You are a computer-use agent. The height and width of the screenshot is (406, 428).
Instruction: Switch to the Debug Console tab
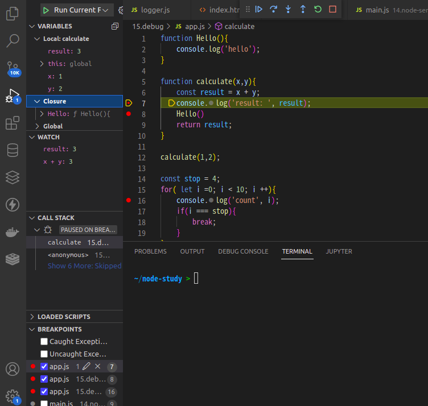click(243, 251)
